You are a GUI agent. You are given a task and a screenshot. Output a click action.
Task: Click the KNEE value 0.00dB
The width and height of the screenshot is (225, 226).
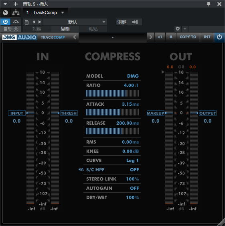pyautogui.click(x=130, y=151)
